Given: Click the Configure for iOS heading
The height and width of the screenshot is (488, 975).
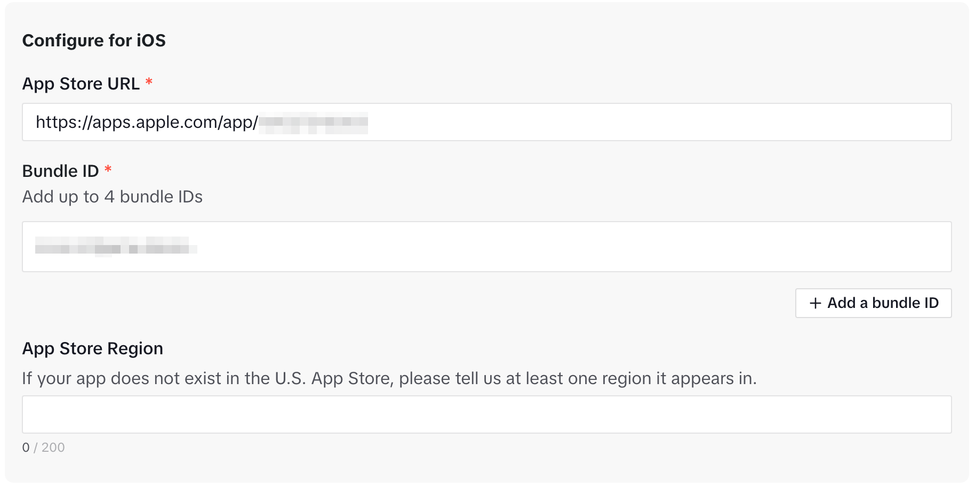Looking at the screenshot, I should 94,40.
